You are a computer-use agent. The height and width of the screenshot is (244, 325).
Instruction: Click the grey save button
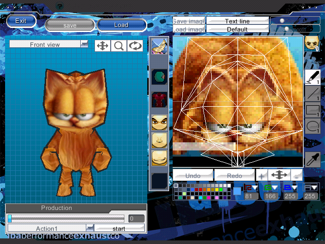(x=70, y=25)
